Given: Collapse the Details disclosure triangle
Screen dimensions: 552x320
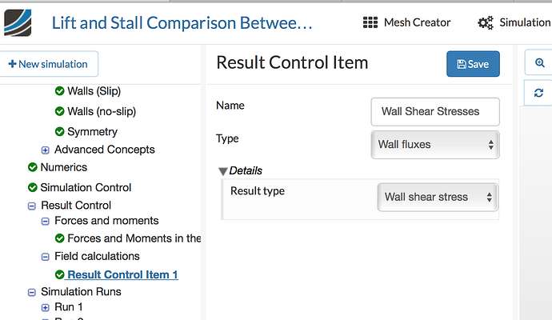Looking at the screenshot, I should 223,170.
